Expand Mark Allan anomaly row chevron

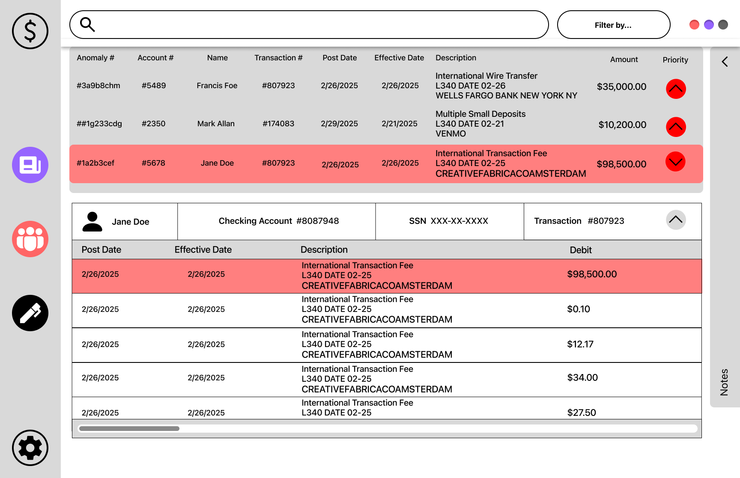pyautogui.click(x=676, y=127)
